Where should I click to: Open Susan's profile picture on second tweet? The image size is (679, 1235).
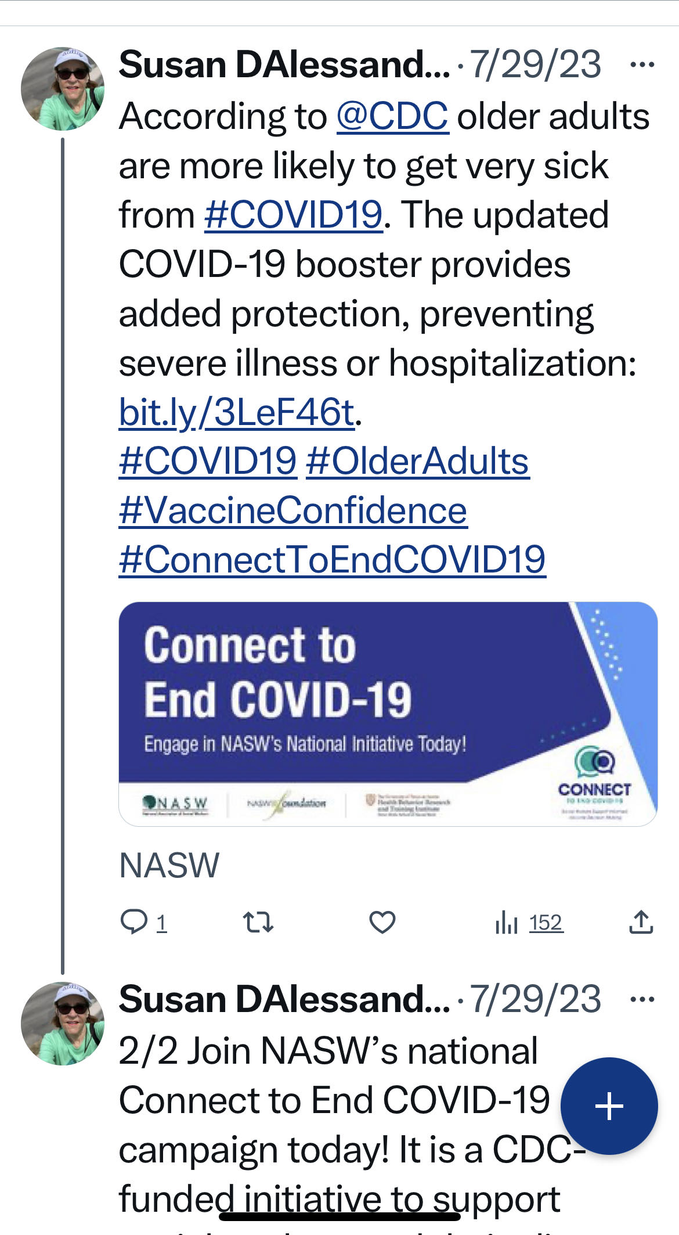[x=63, y=1024]
